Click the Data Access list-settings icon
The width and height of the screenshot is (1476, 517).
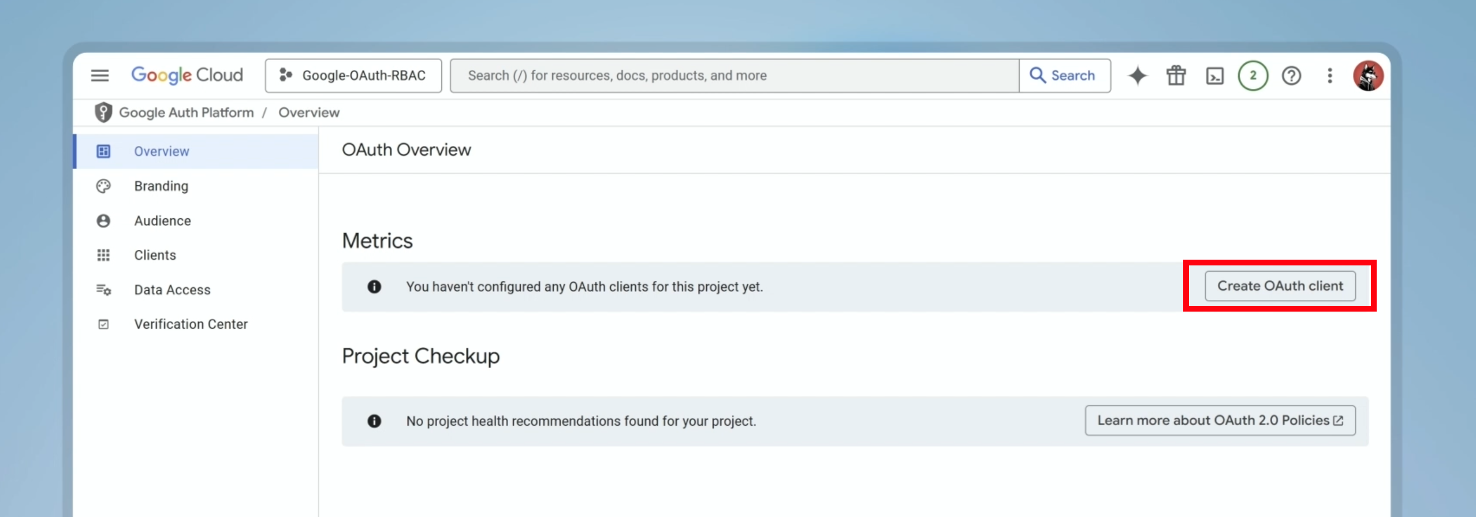click(x=103, y=290)
